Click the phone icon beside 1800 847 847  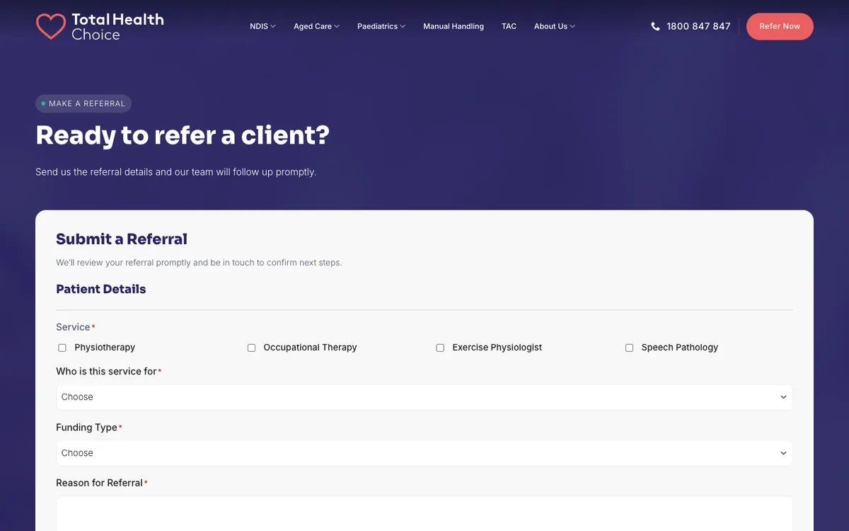point(655,26)
